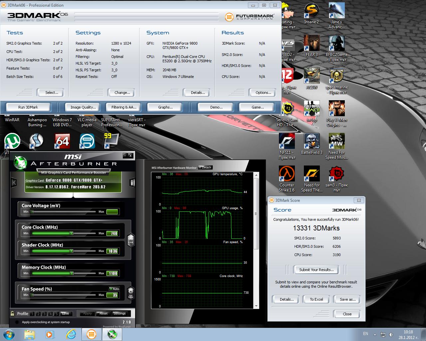Image resolution: width=426 pixels, height=341 pixels.
Task: Click the uTorrent desktop icon
Action: click(x=12, y=142)
